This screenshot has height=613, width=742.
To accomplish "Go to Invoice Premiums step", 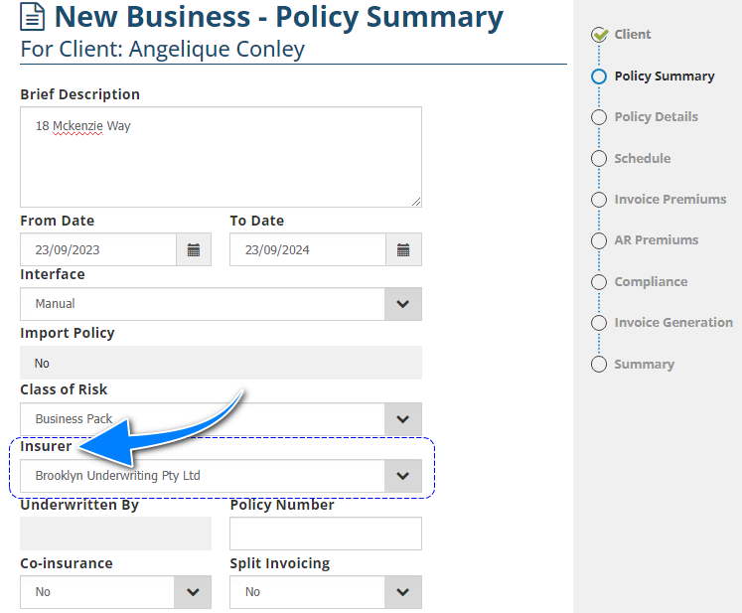I will (x=669, y=199).
